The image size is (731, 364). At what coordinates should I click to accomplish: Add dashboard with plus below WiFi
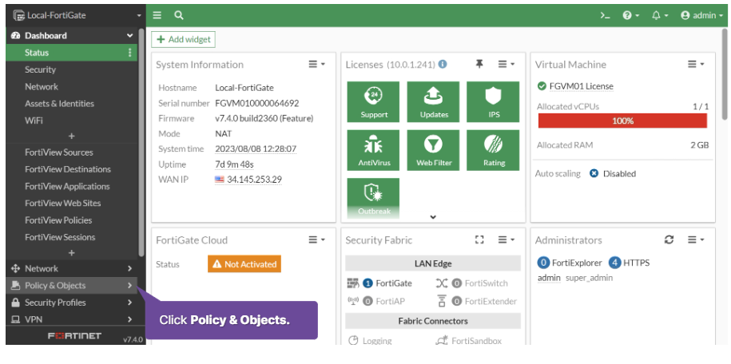71,136
